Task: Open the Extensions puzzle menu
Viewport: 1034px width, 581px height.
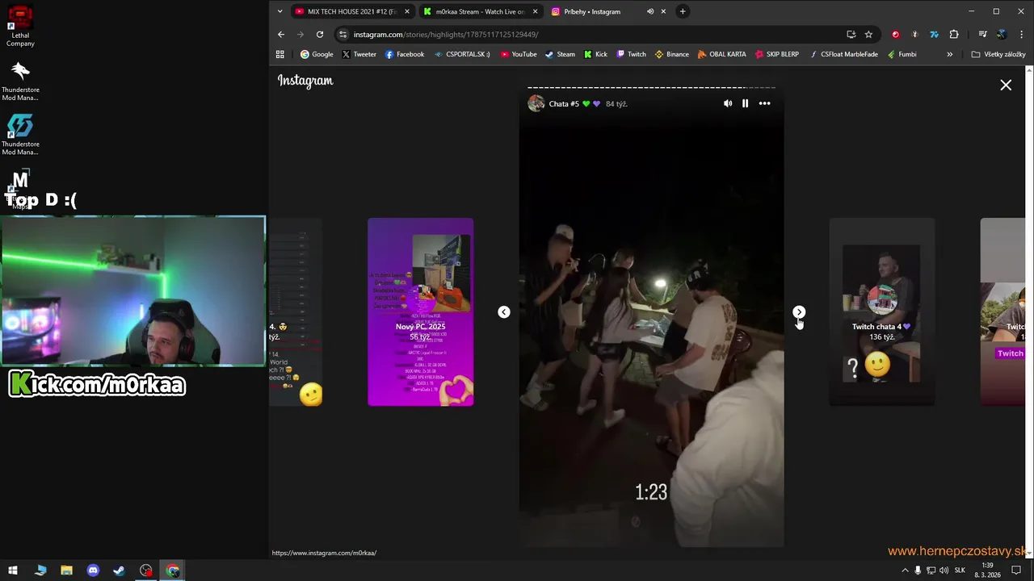Action: pos(954,34)
